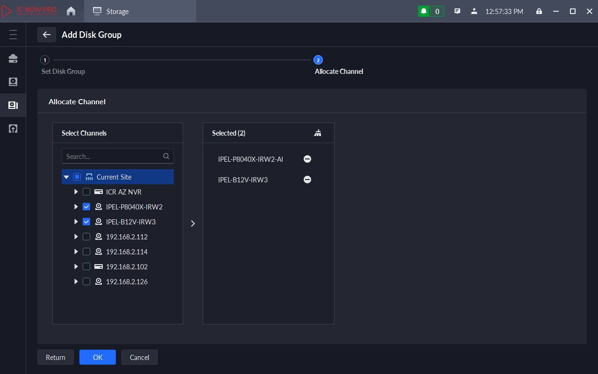Expand the 192.168.2.114 node
Screen dimensions: 598x374
[76, 252]
